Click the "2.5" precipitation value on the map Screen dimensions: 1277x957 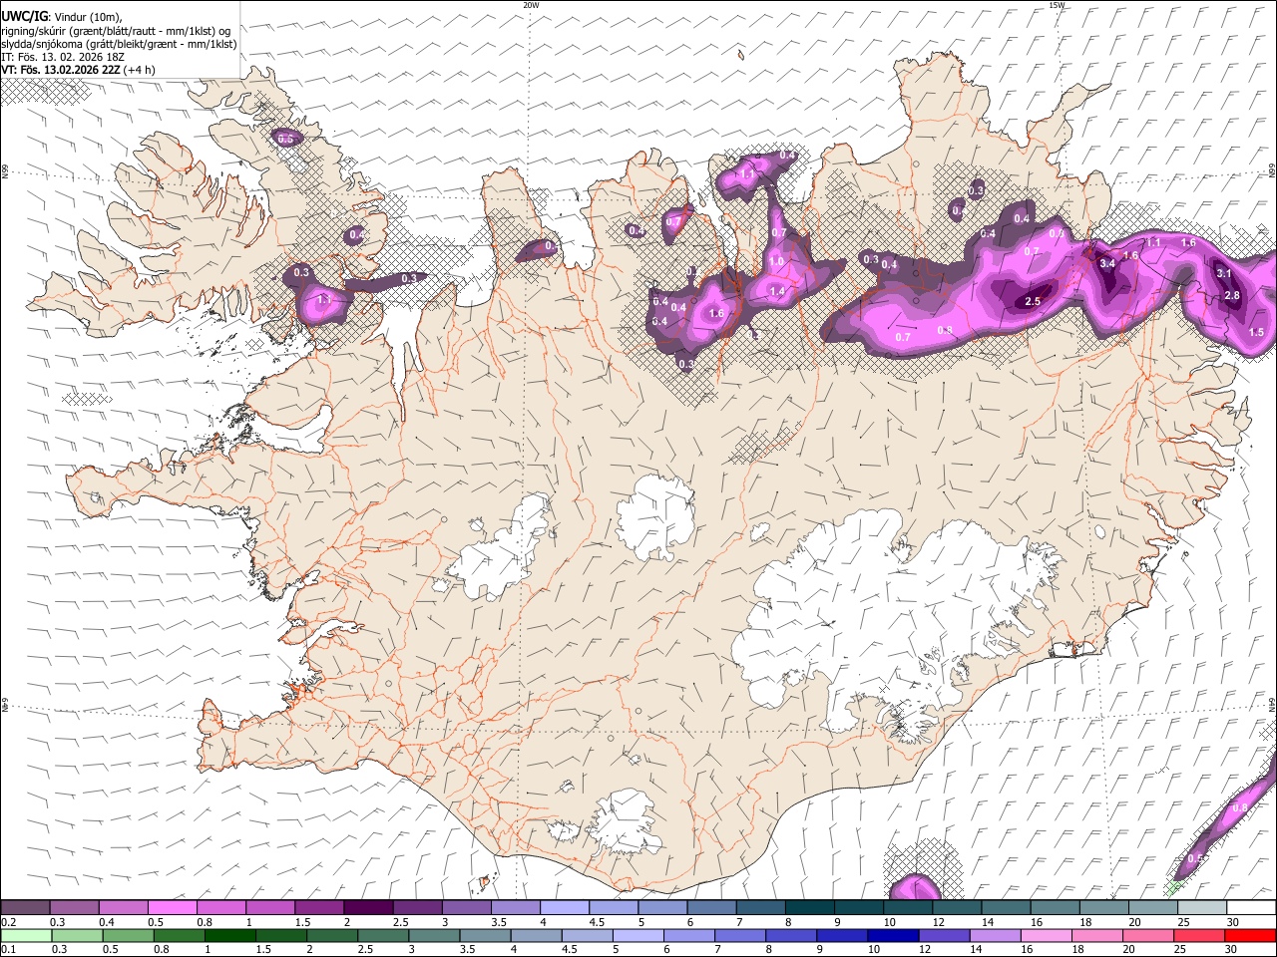pyautogui.click(x=1033, y=301)
